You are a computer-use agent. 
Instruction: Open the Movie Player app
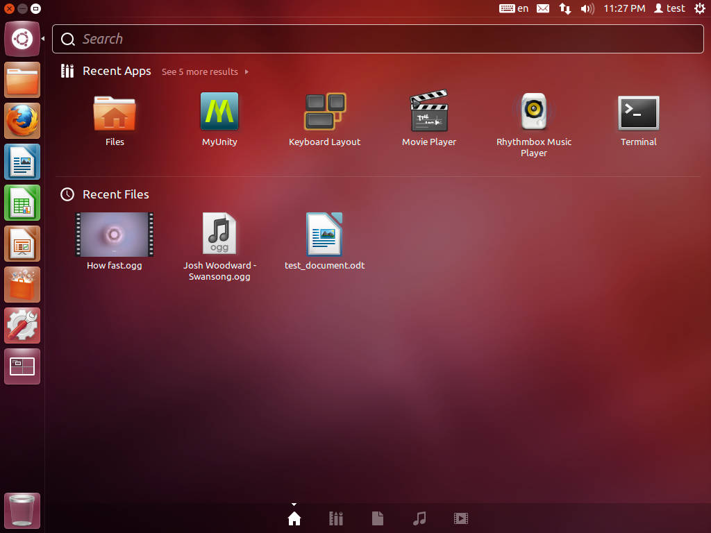[x=429, y=112]
